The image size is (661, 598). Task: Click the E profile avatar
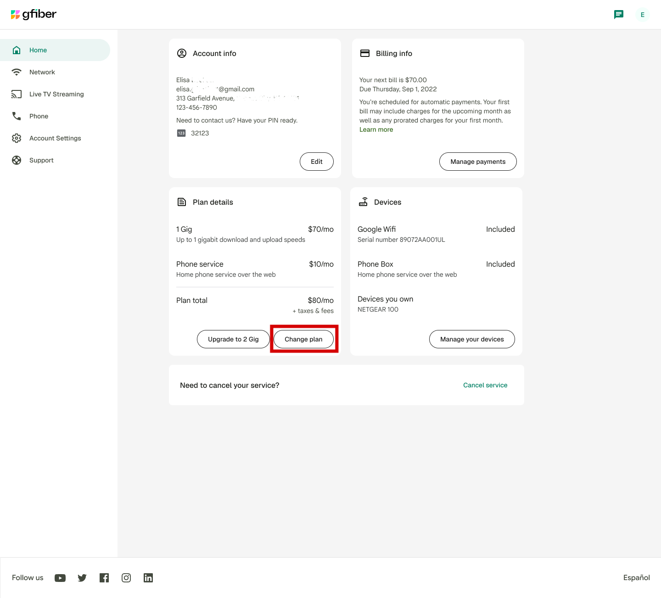(x=642, y=15)
